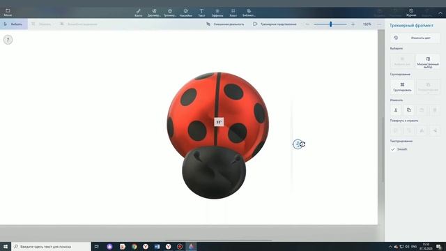446x251 pixels.
Task: Click the Windows taskbar search box
Action: point(51,246)
